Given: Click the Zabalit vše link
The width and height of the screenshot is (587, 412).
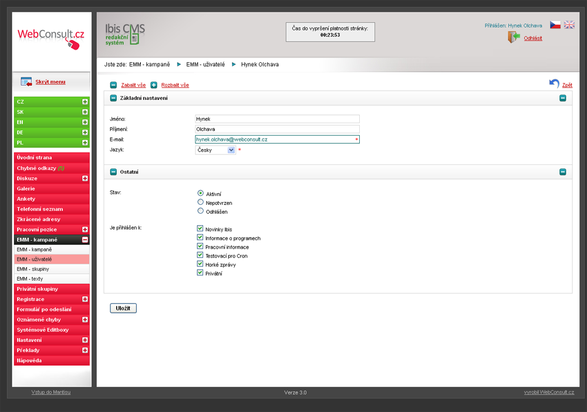Looking at the screenshot, I should (x=133, y=85).
